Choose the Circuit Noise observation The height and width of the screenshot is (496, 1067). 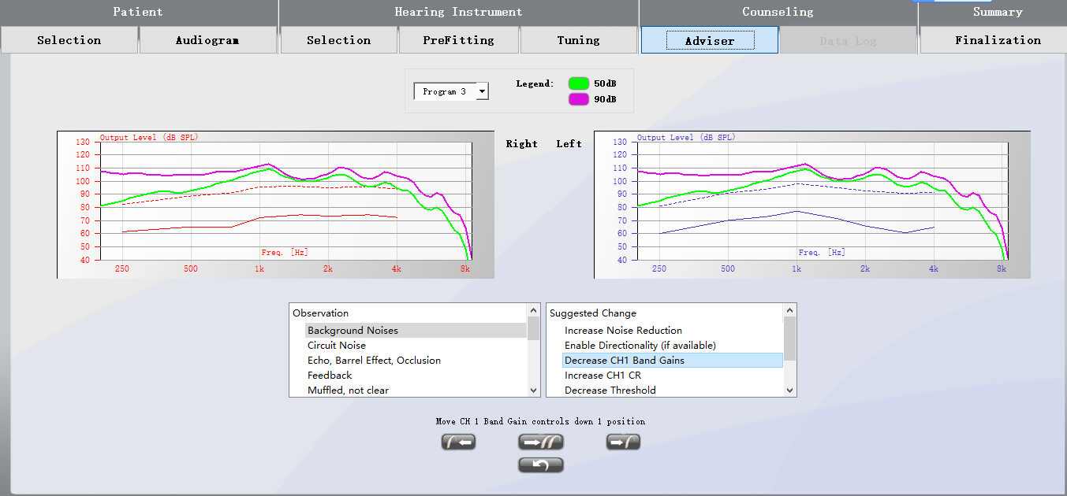click(337, 346)
